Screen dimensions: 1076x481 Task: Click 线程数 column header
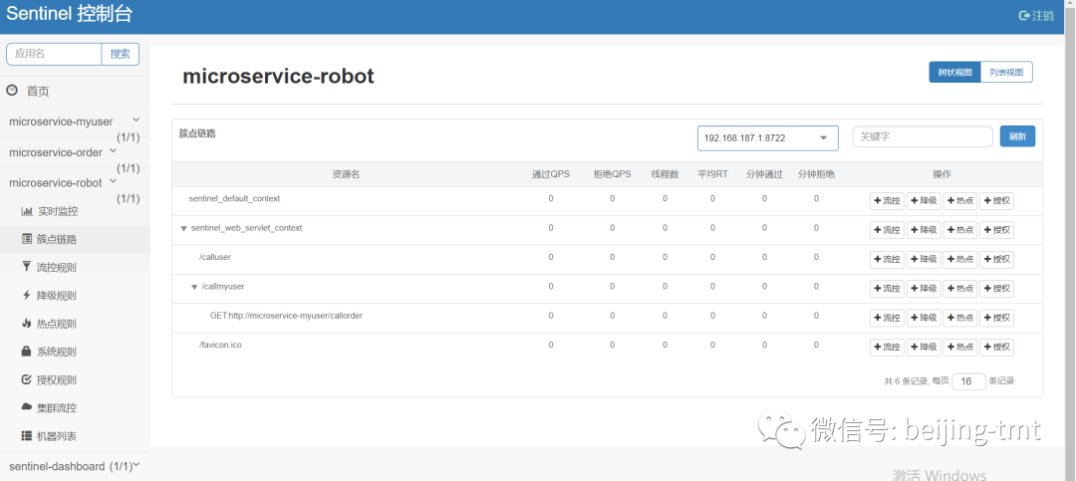pyautogui.click(x=665, y=174)
